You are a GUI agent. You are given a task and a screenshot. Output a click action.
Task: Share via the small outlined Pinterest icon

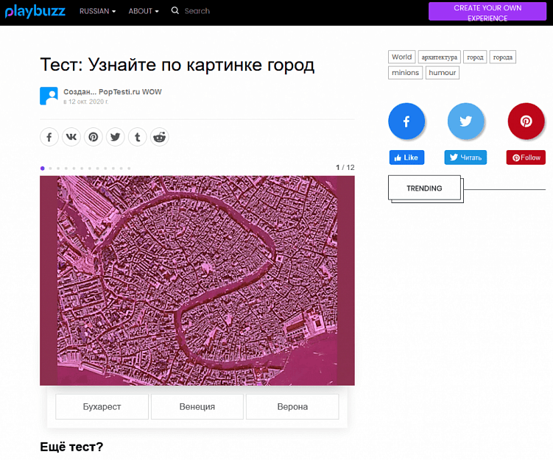[x=94, y=137]
